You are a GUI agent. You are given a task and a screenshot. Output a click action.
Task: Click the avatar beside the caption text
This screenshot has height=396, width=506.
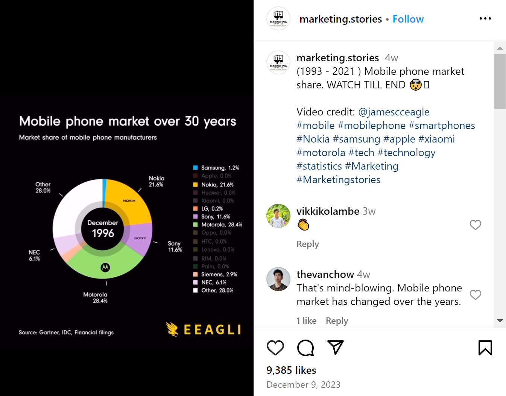278,62
